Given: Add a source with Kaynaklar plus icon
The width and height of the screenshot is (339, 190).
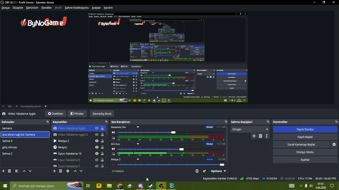Looking at the screenshot, I should click(x=55, y=171).
